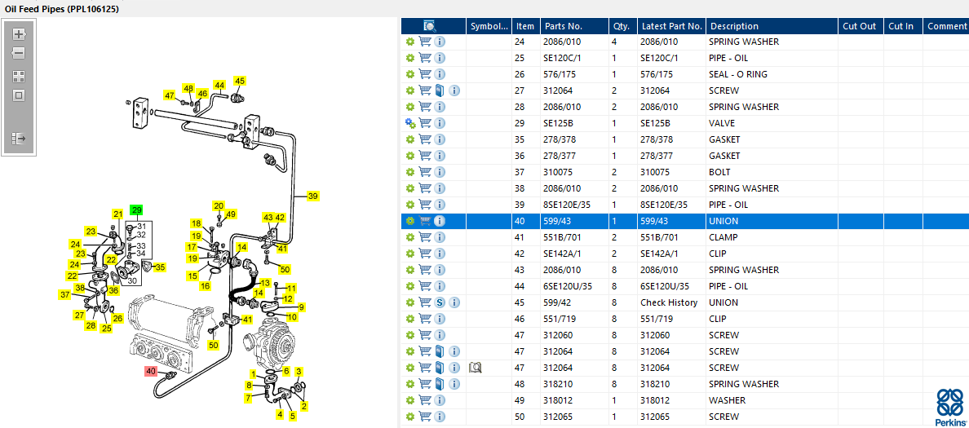Collapse the diagram panel with the arrow icon
Screen dimensions: 969x428
coord(19,138)
